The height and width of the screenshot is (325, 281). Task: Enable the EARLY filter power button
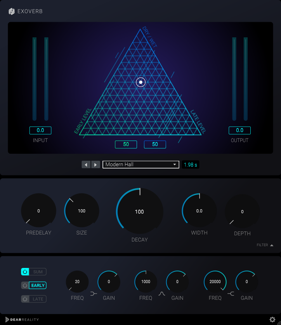(x=25, y=285)
